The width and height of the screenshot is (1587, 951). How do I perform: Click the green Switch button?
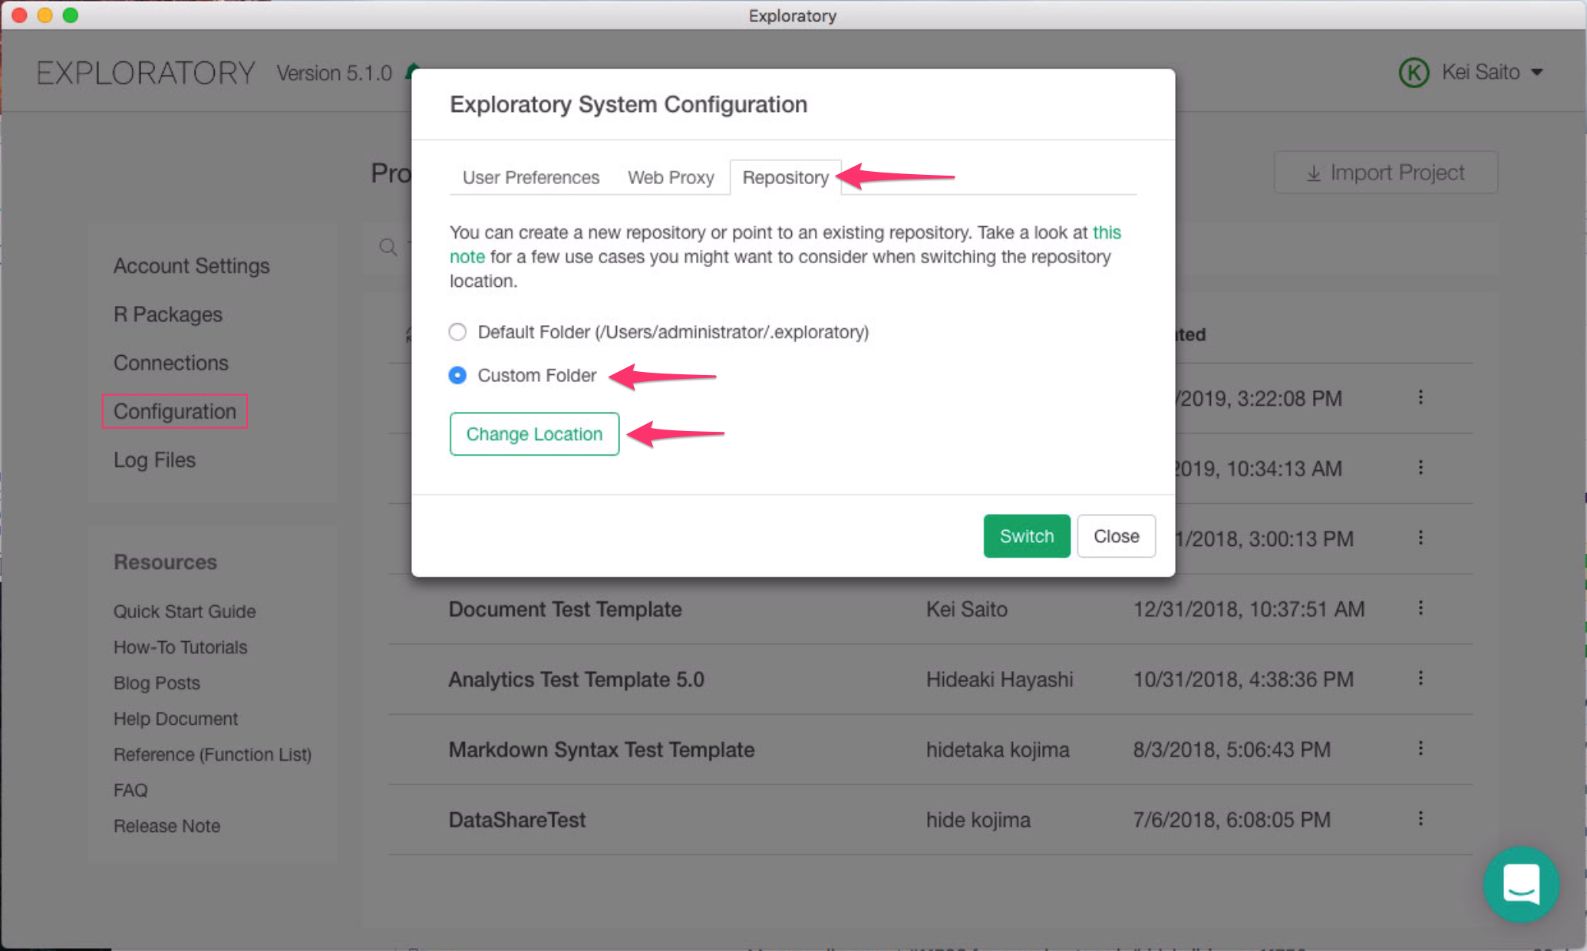[1027, 536]
